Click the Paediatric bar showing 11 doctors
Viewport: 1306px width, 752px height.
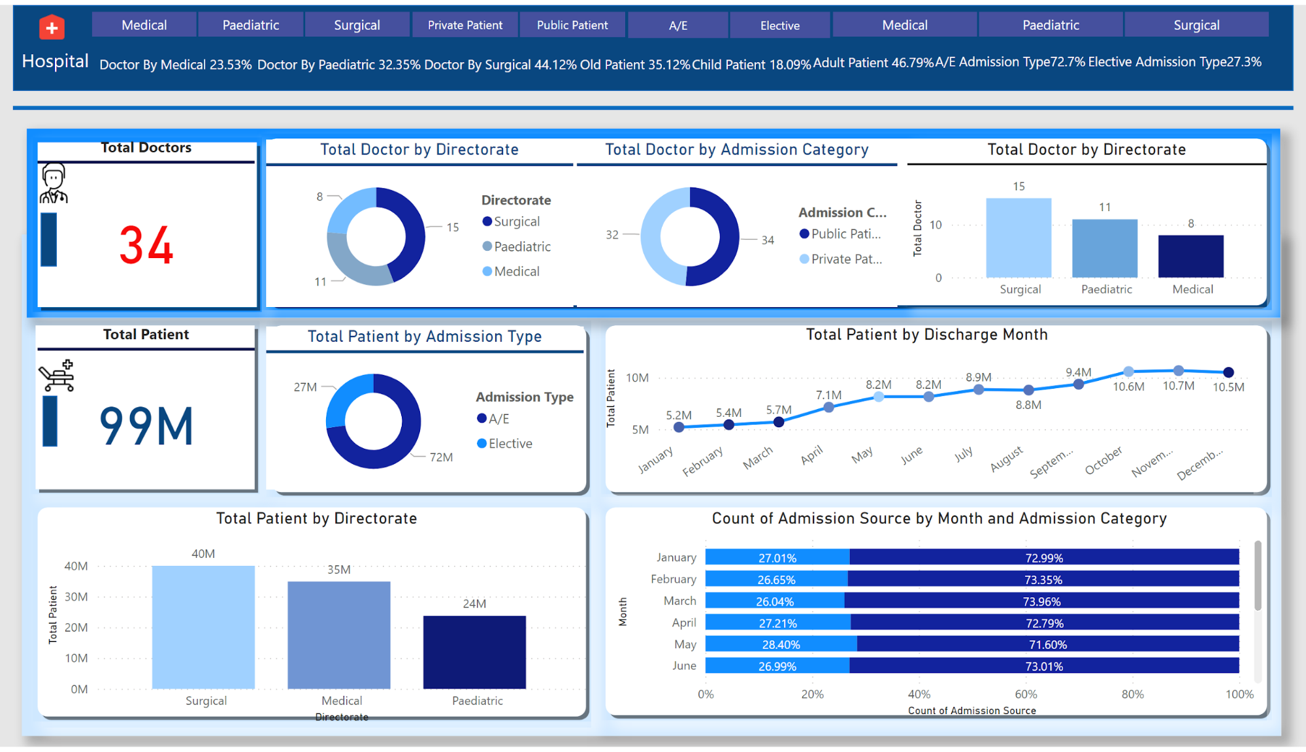(x=1105, y=248)
